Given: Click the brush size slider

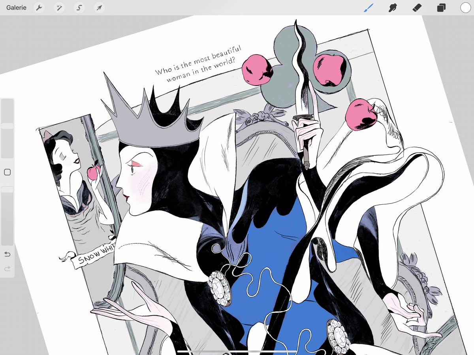Looking at the screenshot, I should (x=7, y=129).
